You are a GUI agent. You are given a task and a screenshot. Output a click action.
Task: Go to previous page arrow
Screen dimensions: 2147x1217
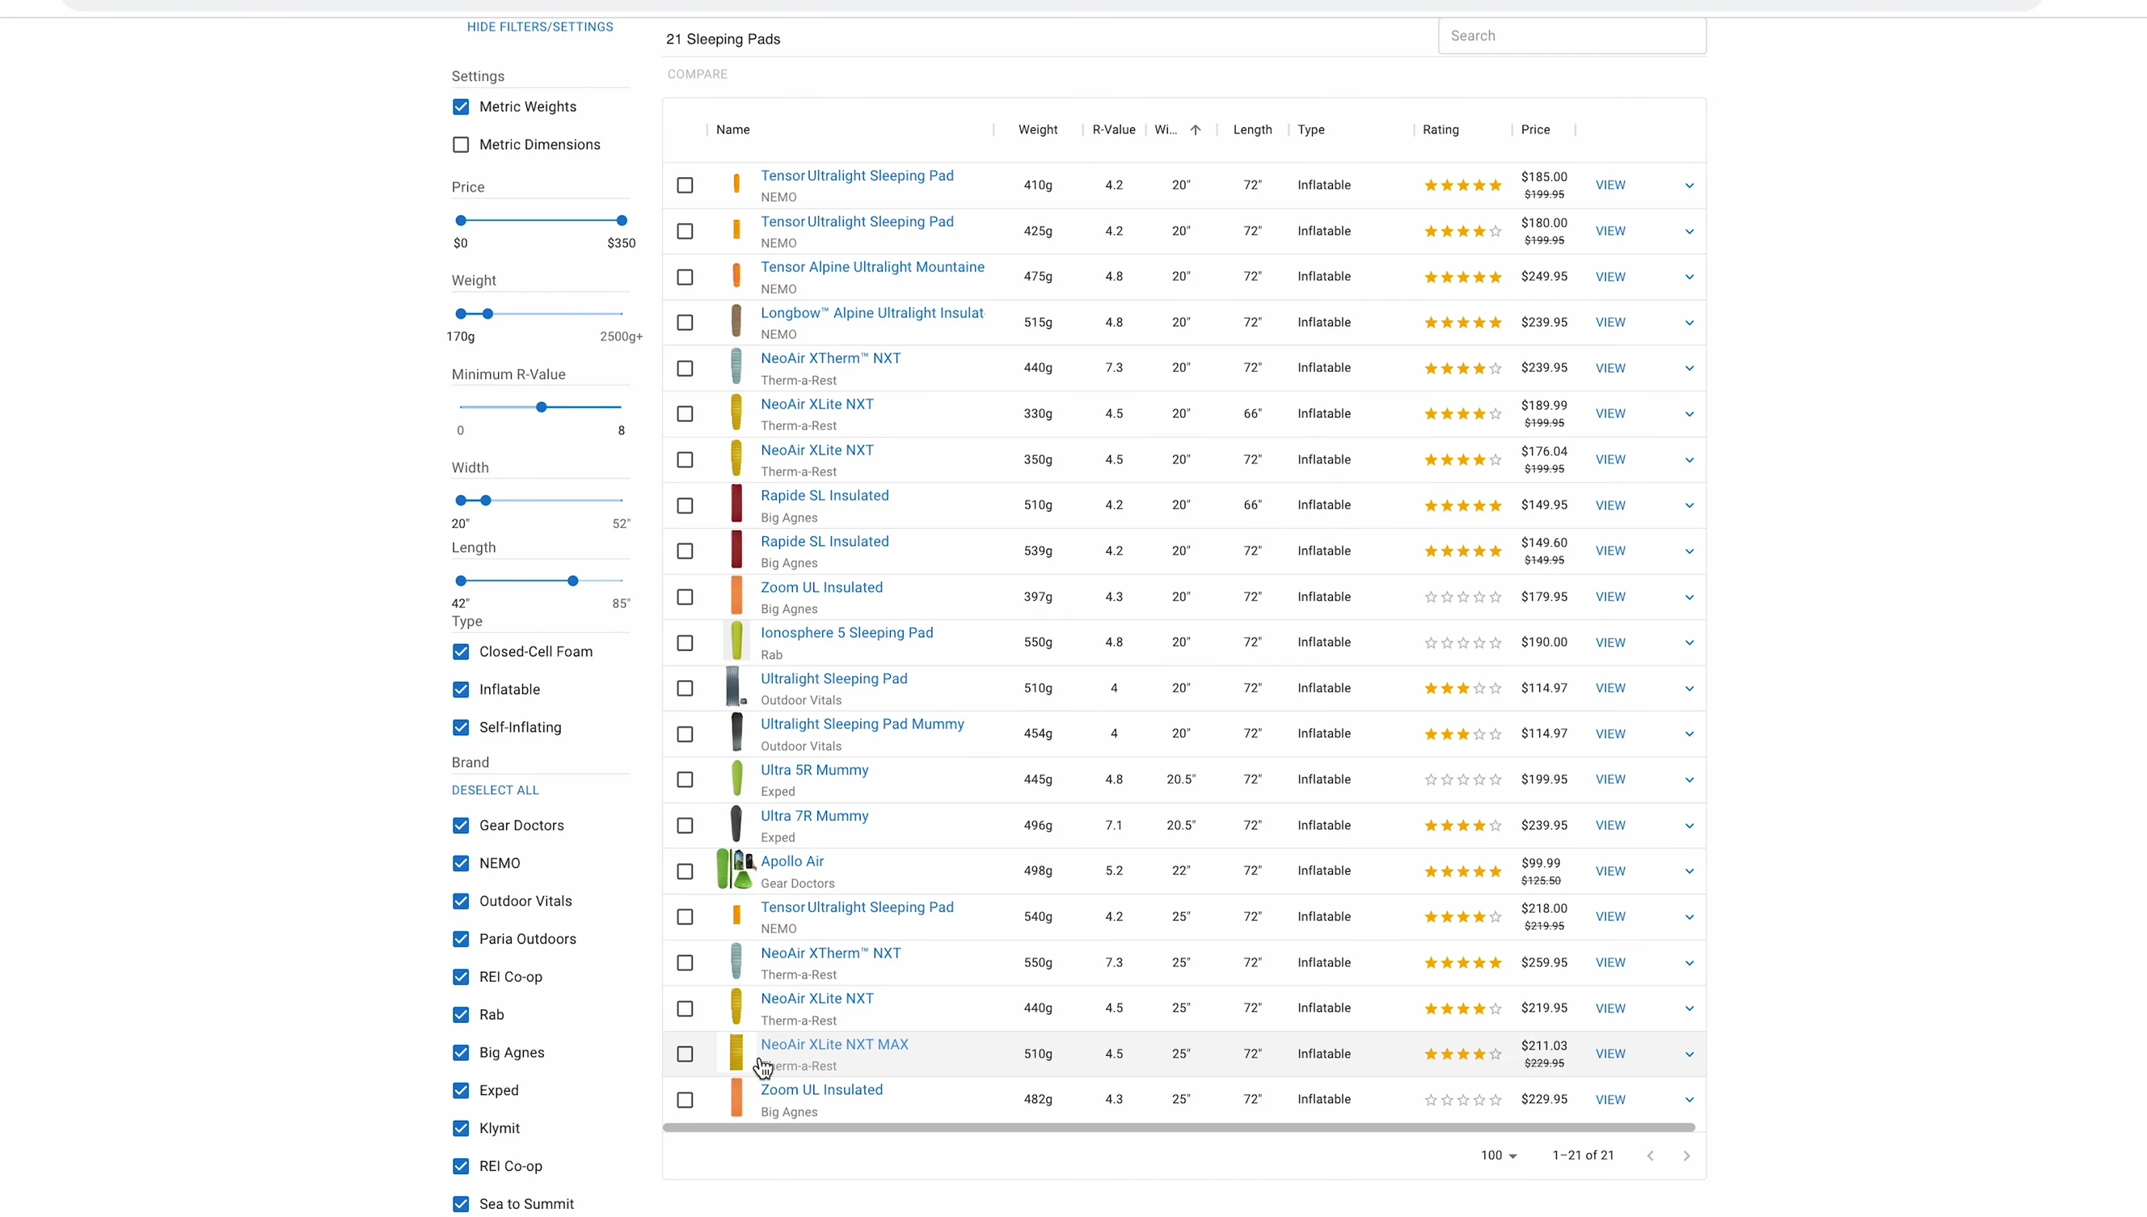pos(1650,1156)
